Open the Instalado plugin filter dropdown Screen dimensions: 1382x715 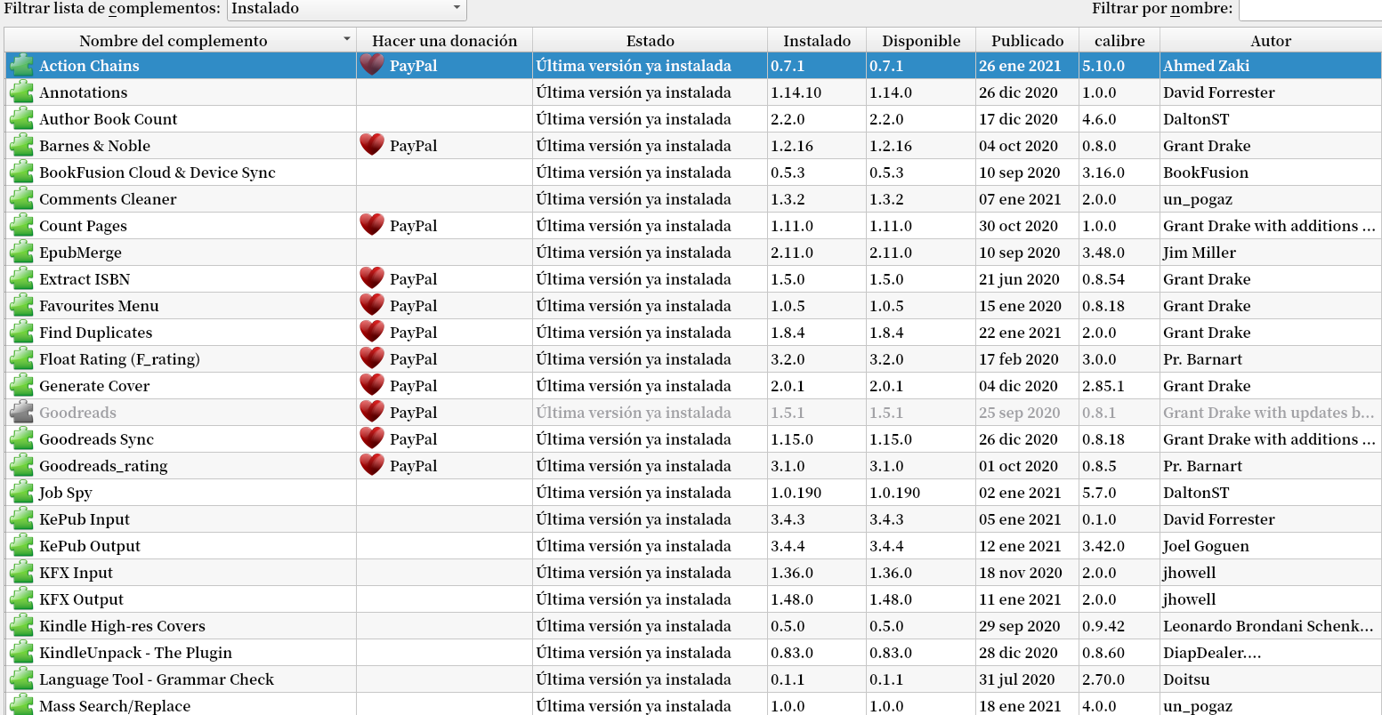(347, 9)
